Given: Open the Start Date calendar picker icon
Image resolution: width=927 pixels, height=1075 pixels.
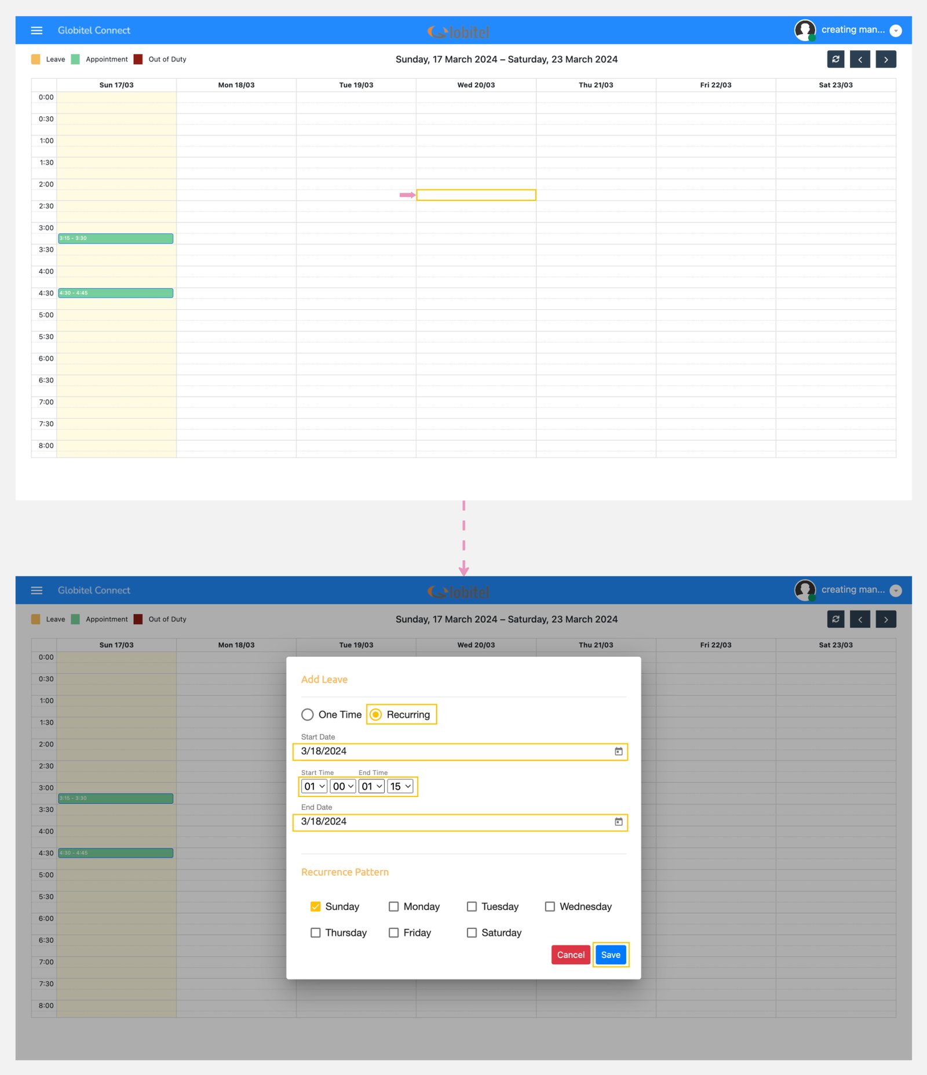Looking at the screenshot, I should (618, 751).
